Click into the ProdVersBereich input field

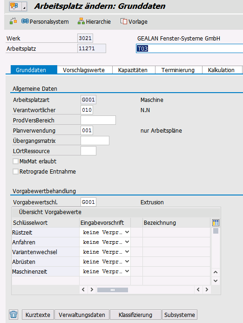tap(98, 120)
